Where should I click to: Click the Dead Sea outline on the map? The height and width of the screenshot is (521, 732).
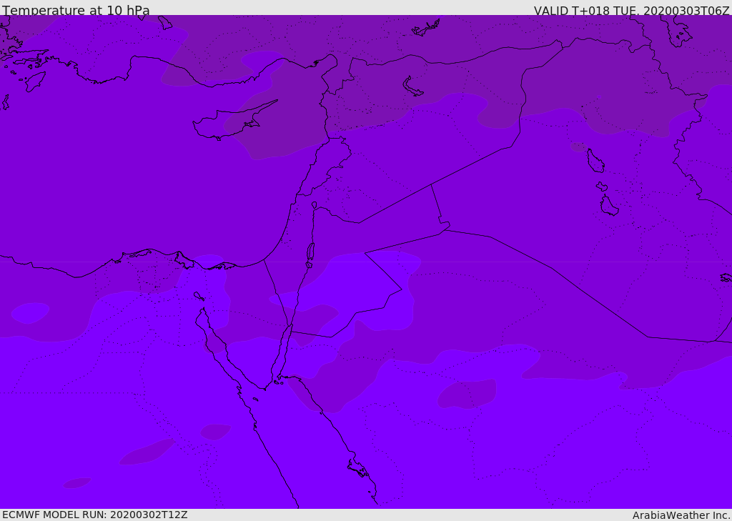tap(310, 252)
